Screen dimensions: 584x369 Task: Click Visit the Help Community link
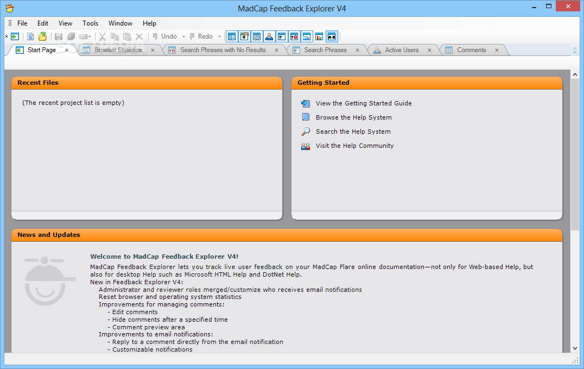[354, 146]
